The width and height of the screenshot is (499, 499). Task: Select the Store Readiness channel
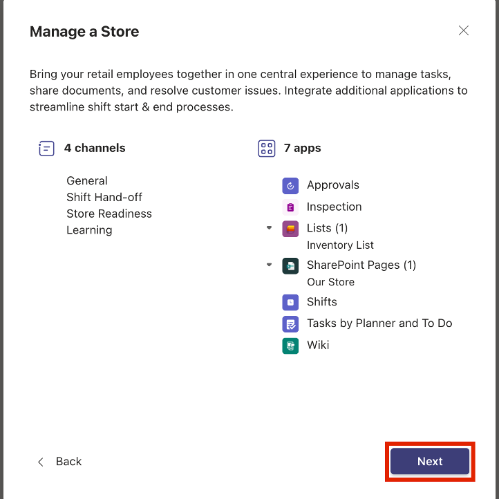[x=109, y=214]
